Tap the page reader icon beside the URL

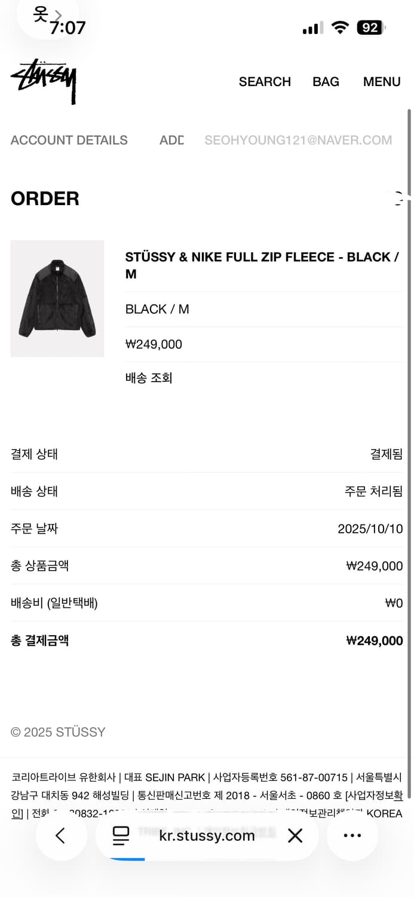click(121, 835)
